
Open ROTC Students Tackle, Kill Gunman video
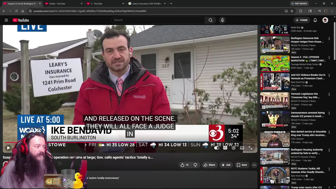pyautogui.click(x=308, y=170)
